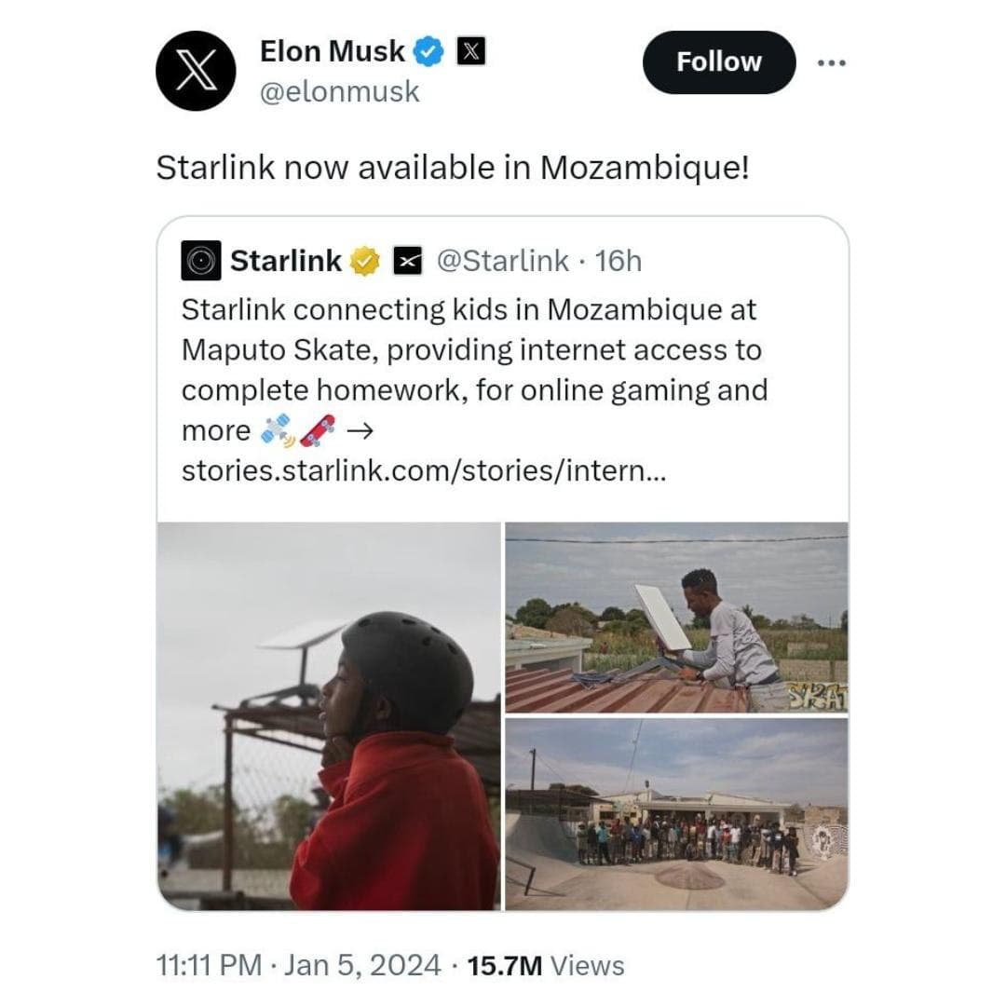Click the Starlink account avatar icon
The width and height of the screenshot is (1006, 1006).
[201, 262]
